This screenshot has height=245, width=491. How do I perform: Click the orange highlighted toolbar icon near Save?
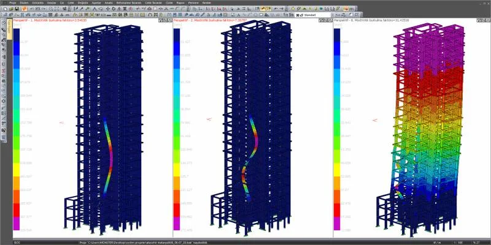[24, 9]
